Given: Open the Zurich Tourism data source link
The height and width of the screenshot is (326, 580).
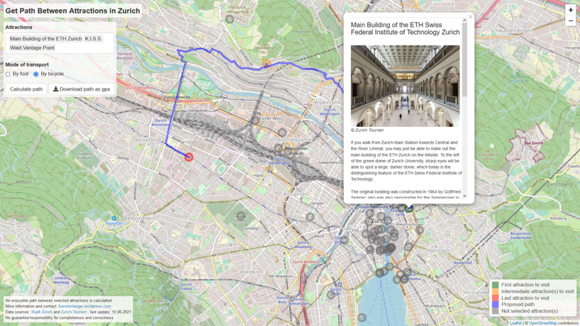Looking at the screenshot, I should coord(74,312).
